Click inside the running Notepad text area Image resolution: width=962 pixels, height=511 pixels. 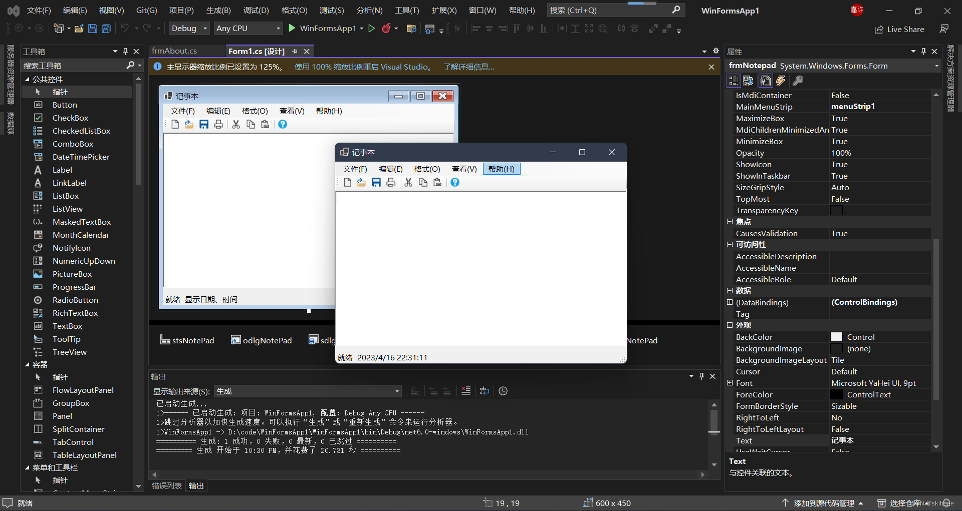click(x=480, y=268)
